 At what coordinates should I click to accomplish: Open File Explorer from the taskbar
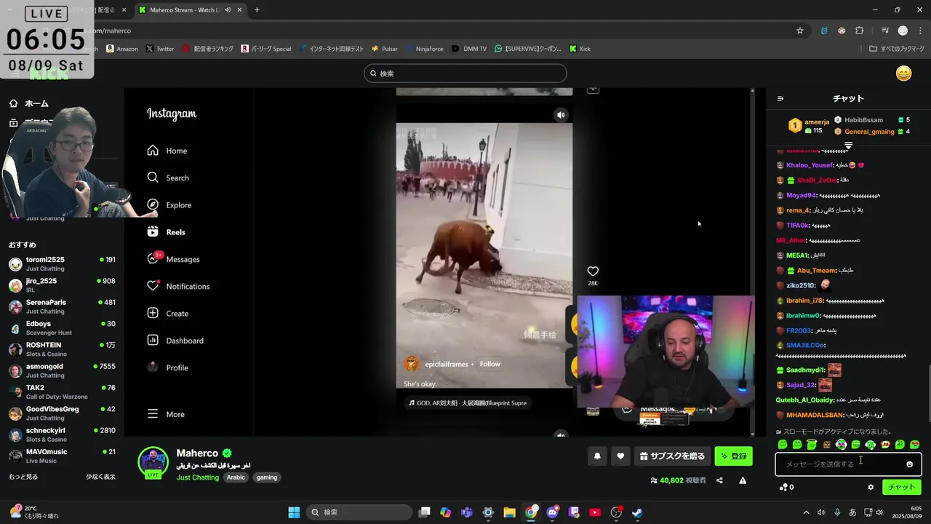509,512
